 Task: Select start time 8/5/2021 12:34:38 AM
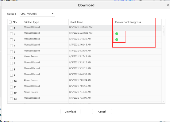pos(81,33)
